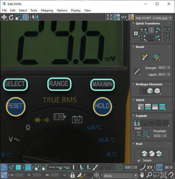Click Align Vertically to Pivot icon
Image resolution: width=175 pixels, height=179 pixels.
click(144, 38)
